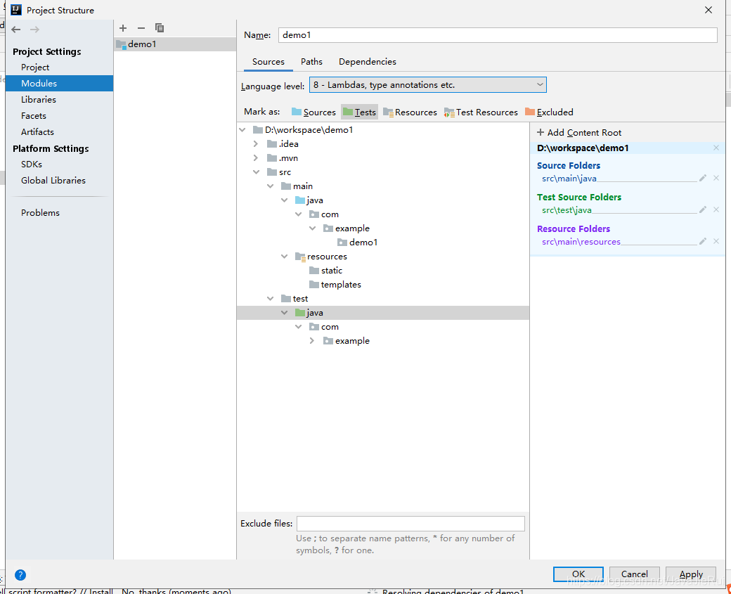Remove module with the minus icon

click(x=141, y=28)
